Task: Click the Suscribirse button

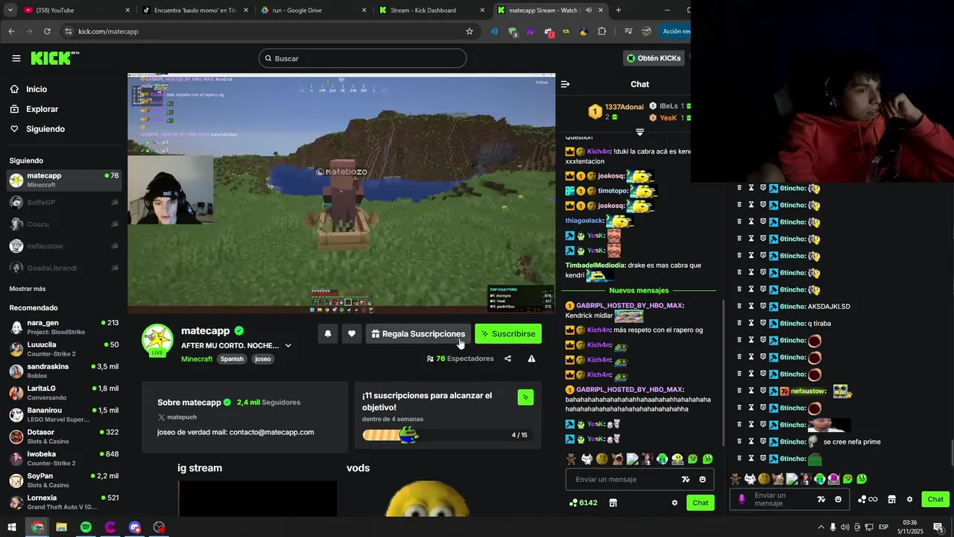Action: click(508, 334)
